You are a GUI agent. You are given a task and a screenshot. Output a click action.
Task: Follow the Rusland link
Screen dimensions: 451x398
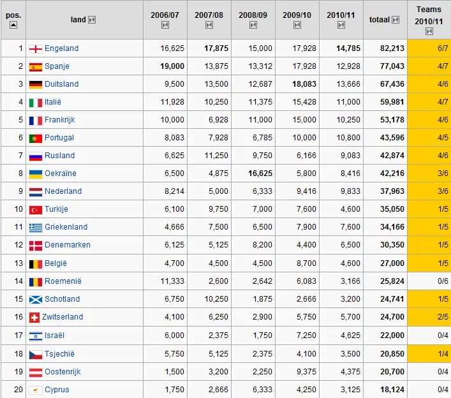60,155
